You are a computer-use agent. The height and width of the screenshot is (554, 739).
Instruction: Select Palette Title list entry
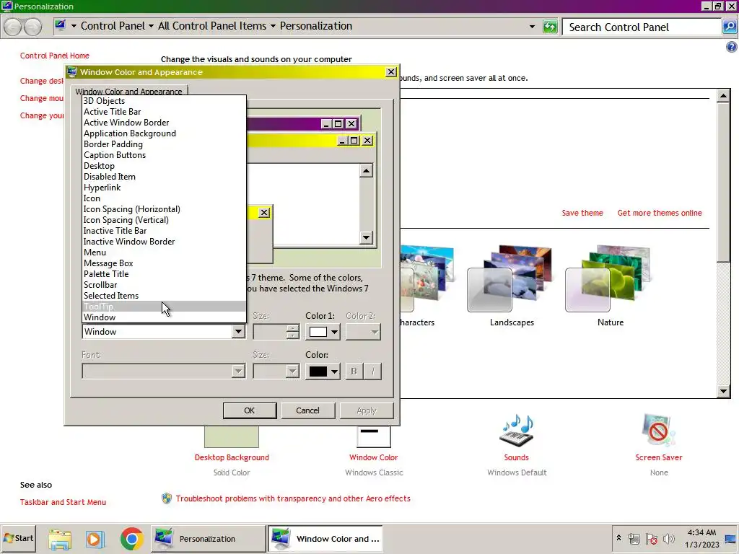tap(164, 274)
